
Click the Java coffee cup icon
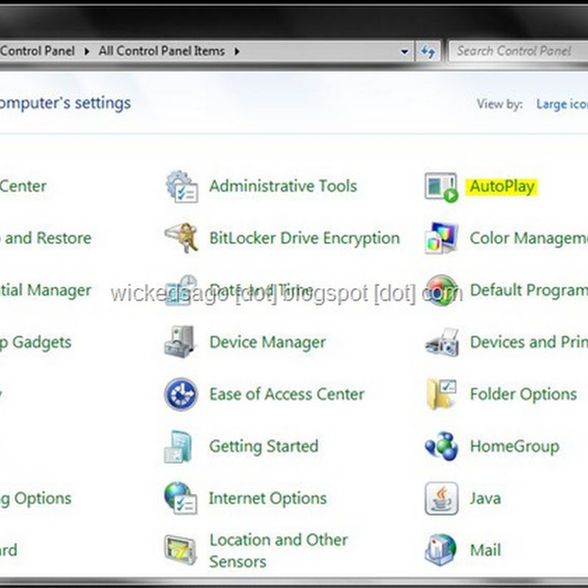(442, 498)
